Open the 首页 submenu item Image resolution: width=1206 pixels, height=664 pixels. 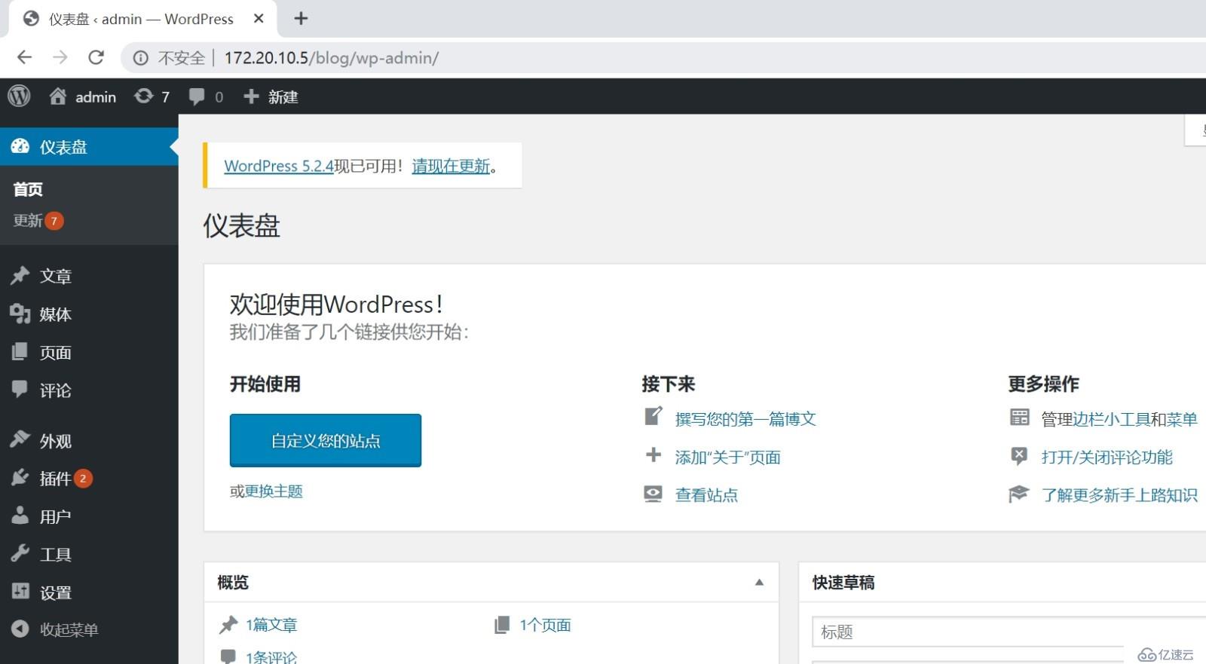[x=28, y=189]
